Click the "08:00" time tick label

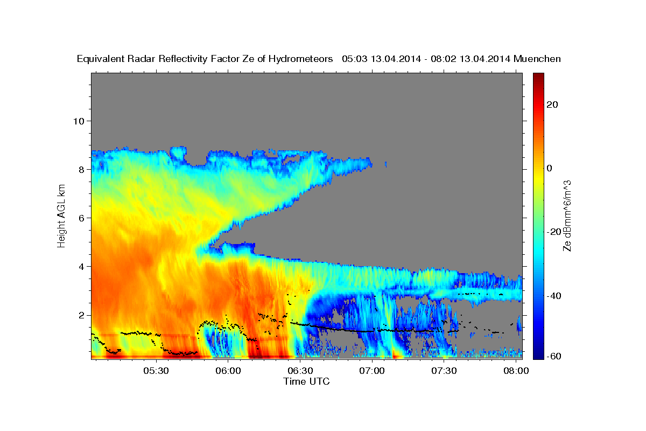coord(517,371)
